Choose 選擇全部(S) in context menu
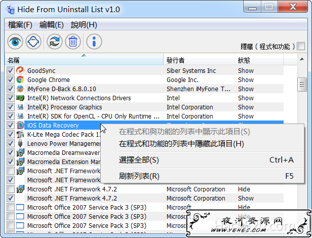Viewport: 312px width, 238px height. click(x=210, y=160)
